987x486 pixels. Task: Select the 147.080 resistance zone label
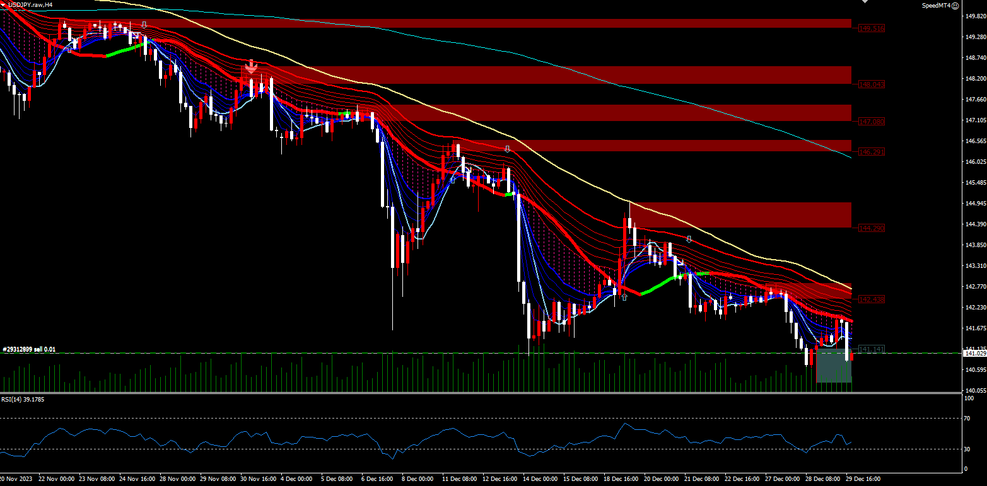tap(872, 121)
